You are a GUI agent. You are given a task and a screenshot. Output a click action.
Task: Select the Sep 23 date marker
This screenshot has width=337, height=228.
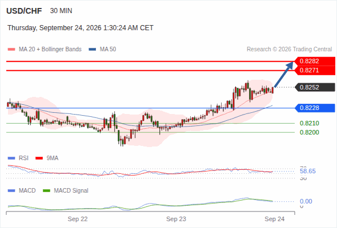pyautogui.click(x=176, y=219)
